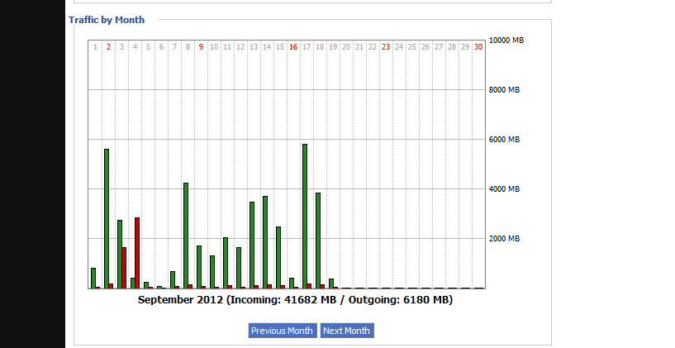
Task: Click the red outgoing bar for day 3
Action: 124,268
